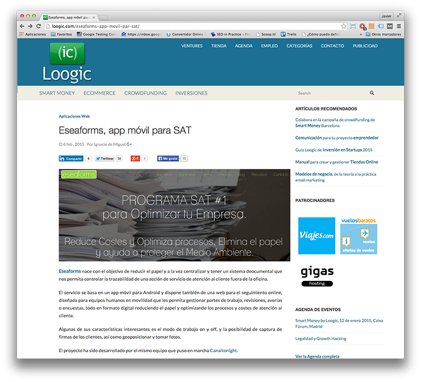Open the Trello bookmark
The image size is (421, 382).
click(288, 34)
